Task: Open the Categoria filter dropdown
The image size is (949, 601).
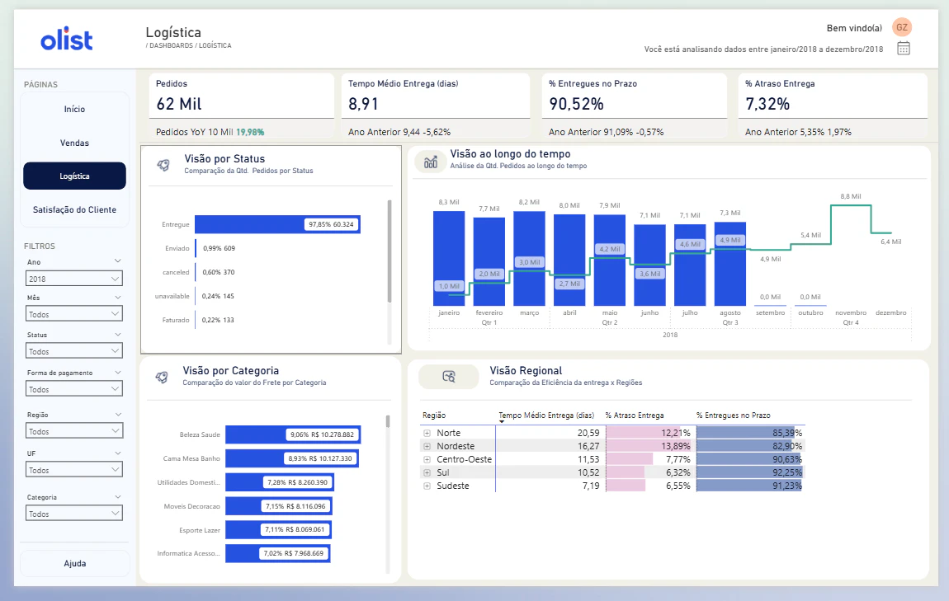Action: coord(73,514)
